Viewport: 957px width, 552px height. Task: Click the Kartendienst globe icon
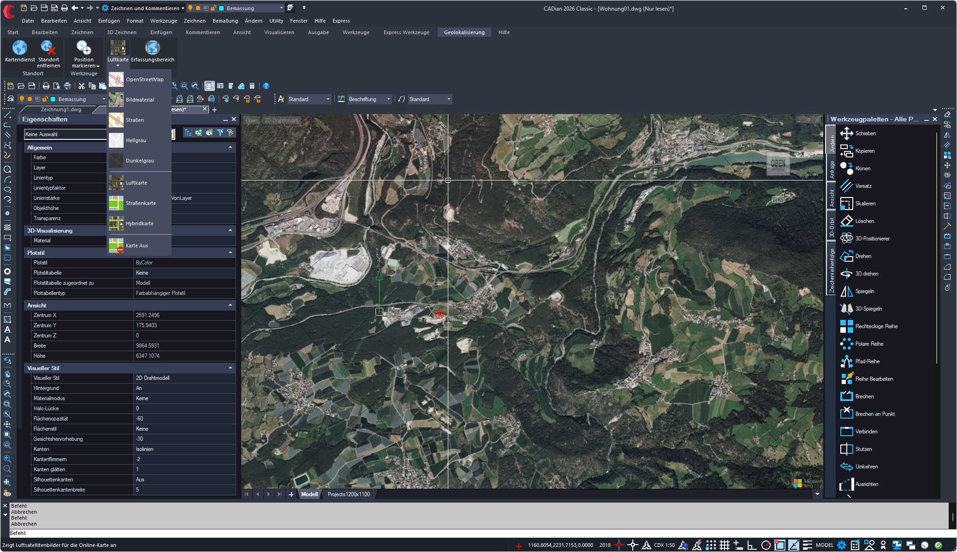pos(20,48)
